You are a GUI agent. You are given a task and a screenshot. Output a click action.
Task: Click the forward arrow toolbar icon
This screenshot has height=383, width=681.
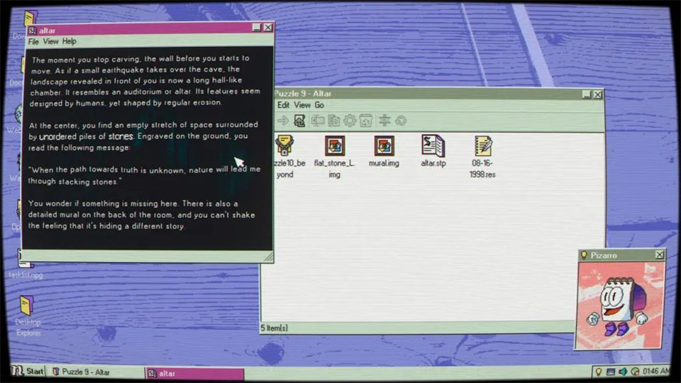click(283, 121)
